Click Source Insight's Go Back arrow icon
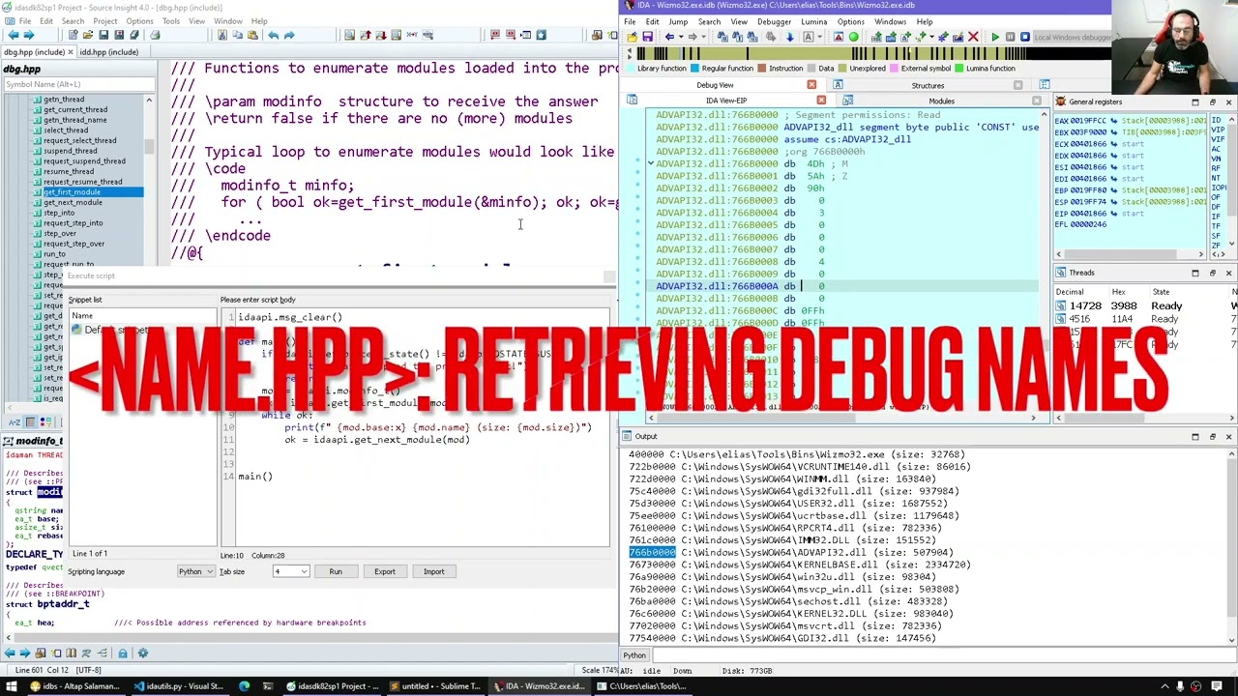Screen dimensions: 1238x696 [13, 35]
